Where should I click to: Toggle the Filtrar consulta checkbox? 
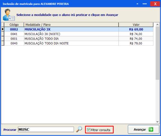[x=89, y=130]
